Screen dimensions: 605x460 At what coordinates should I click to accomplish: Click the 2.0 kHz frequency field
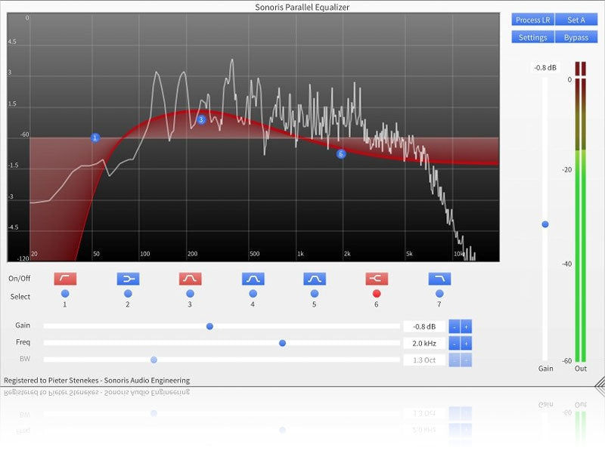tap(424, 343)
